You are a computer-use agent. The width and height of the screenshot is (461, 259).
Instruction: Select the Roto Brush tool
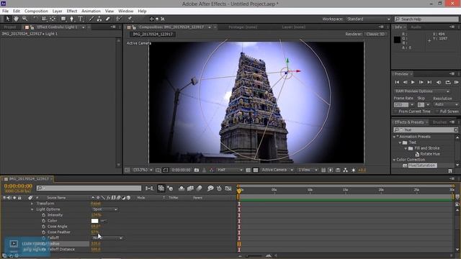(118, 19)
